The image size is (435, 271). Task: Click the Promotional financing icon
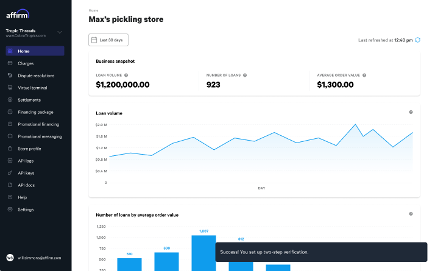click(x=10, y=124)
